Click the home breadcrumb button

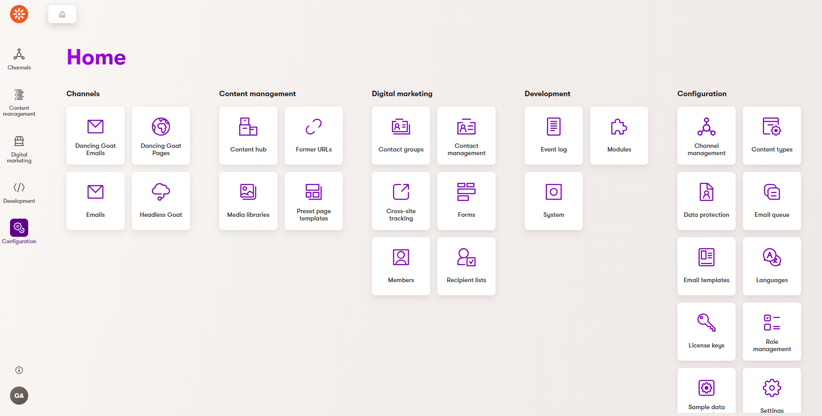click(62, 14)
